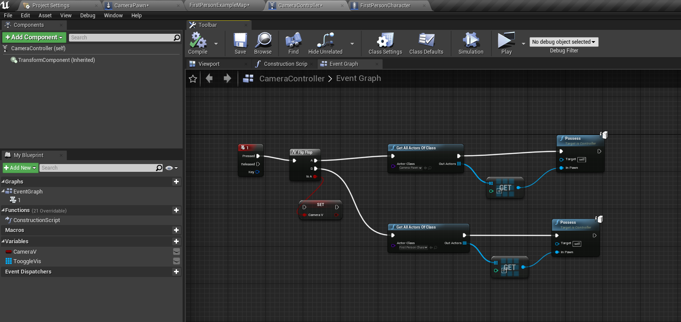Open First Person Character class dropdown

click(x=413, y=248)
